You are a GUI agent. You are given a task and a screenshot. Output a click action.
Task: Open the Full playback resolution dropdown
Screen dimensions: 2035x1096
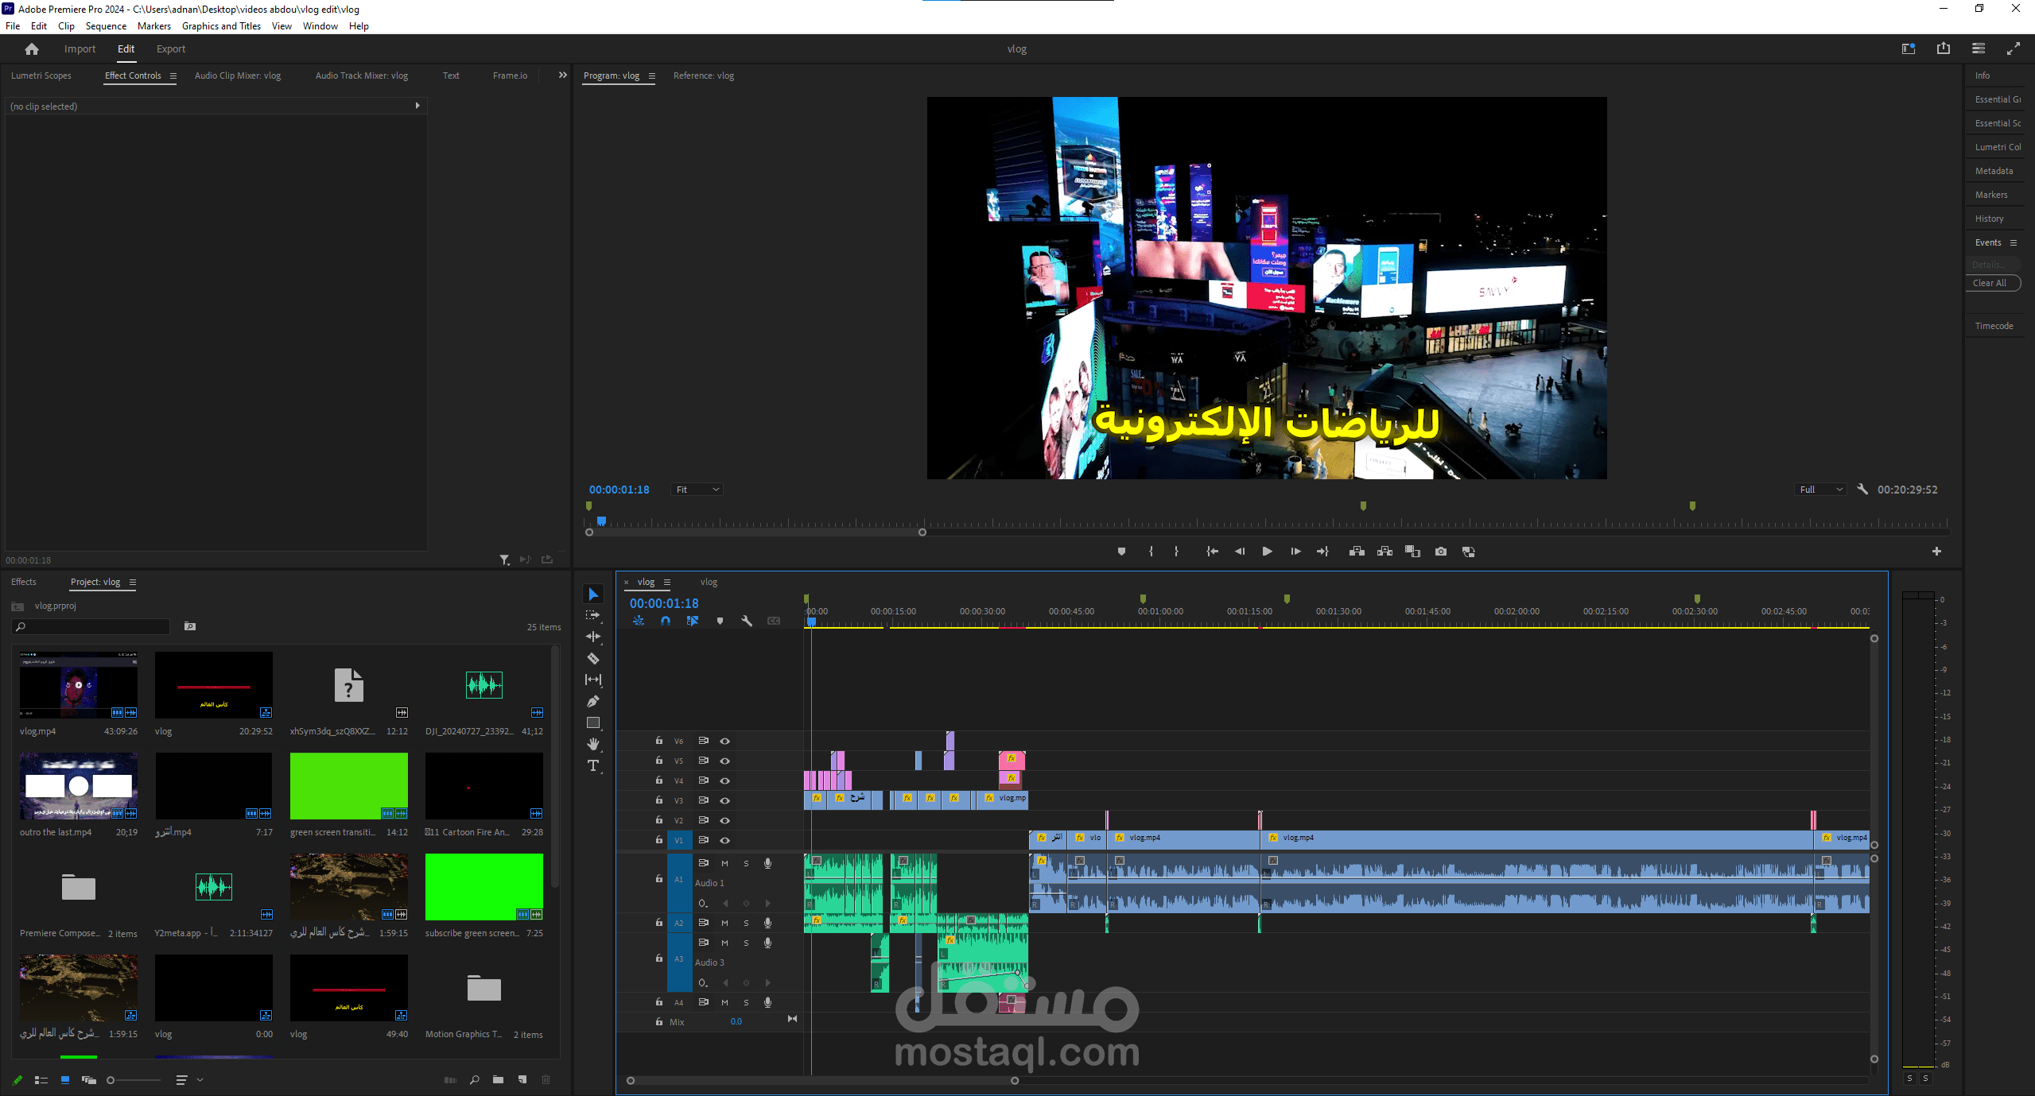pyautogui.click(x=1819, y=490)
